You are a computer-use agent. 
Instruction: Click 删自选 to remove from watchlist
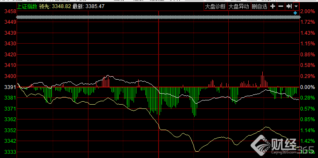pyautogui.click(x=260, y=6)
